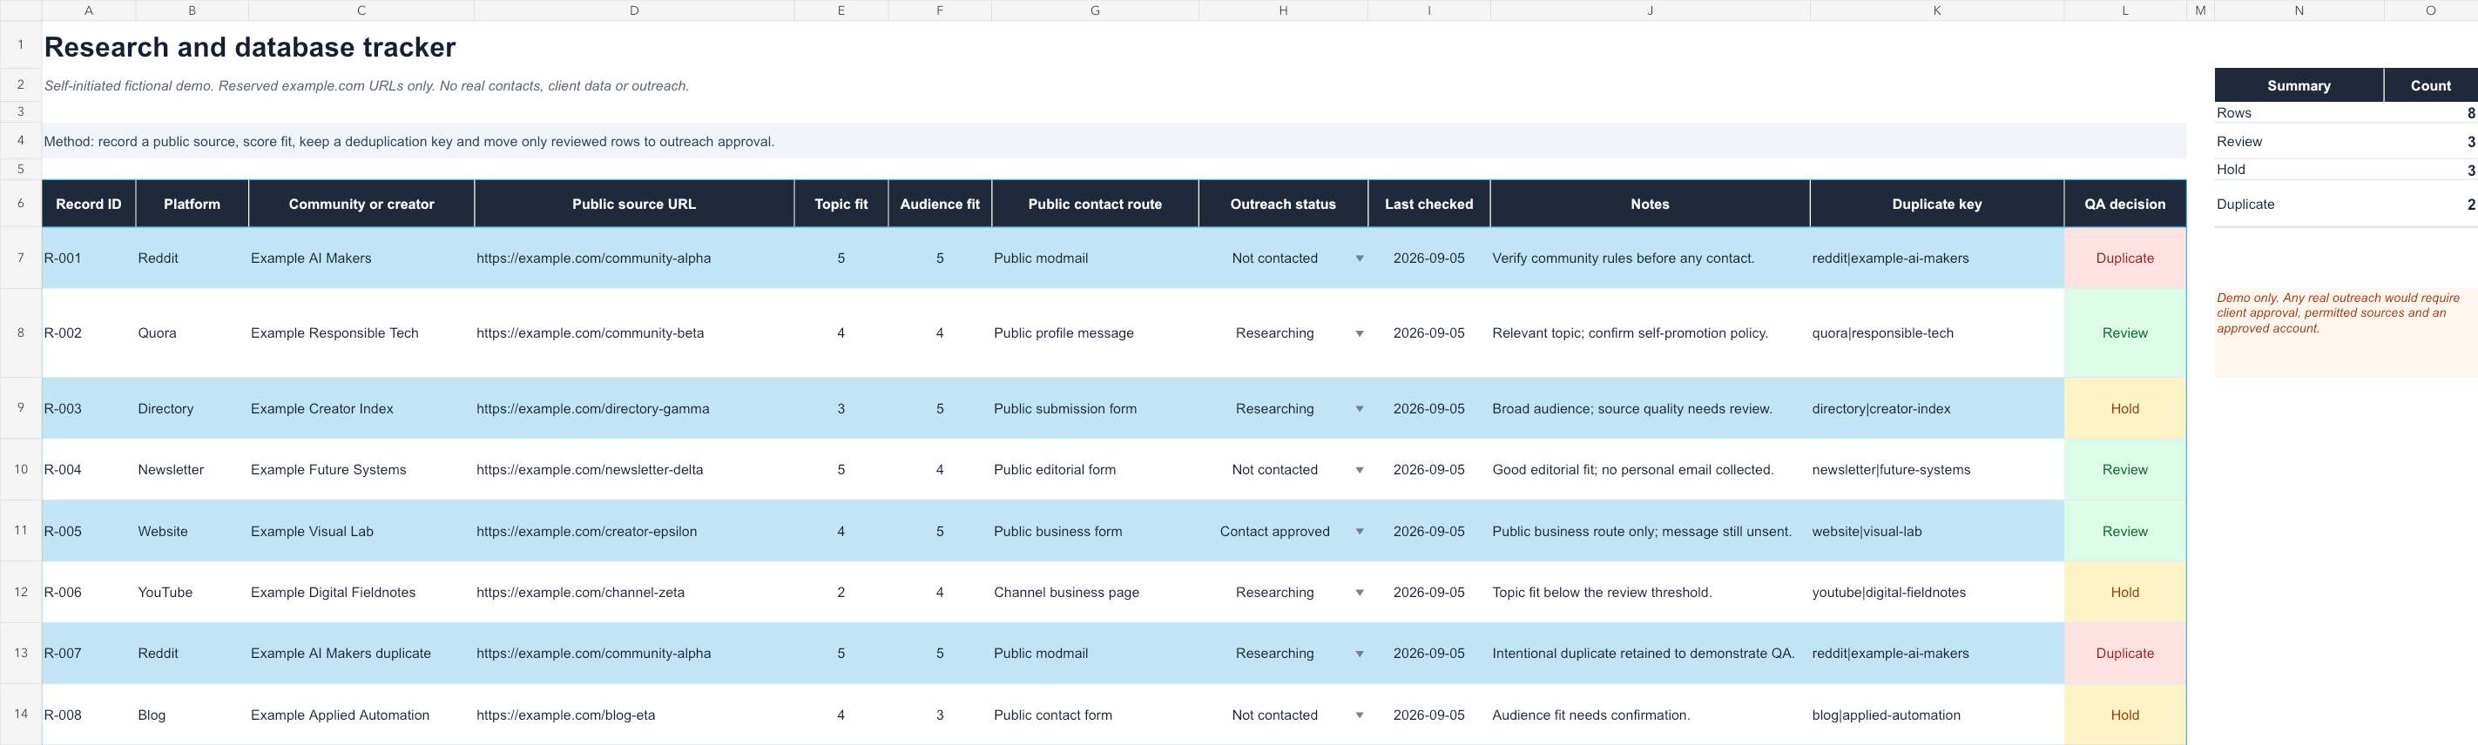
Task: Select row 7 header number
Action: point(20,258)
